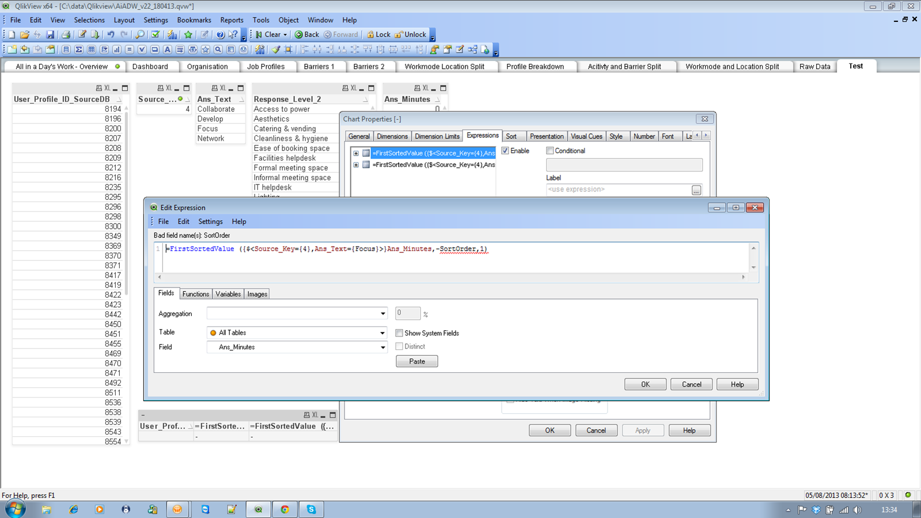Open the Search magnifier tool
The width and height of the screenshot is (921, 518).
140,35
